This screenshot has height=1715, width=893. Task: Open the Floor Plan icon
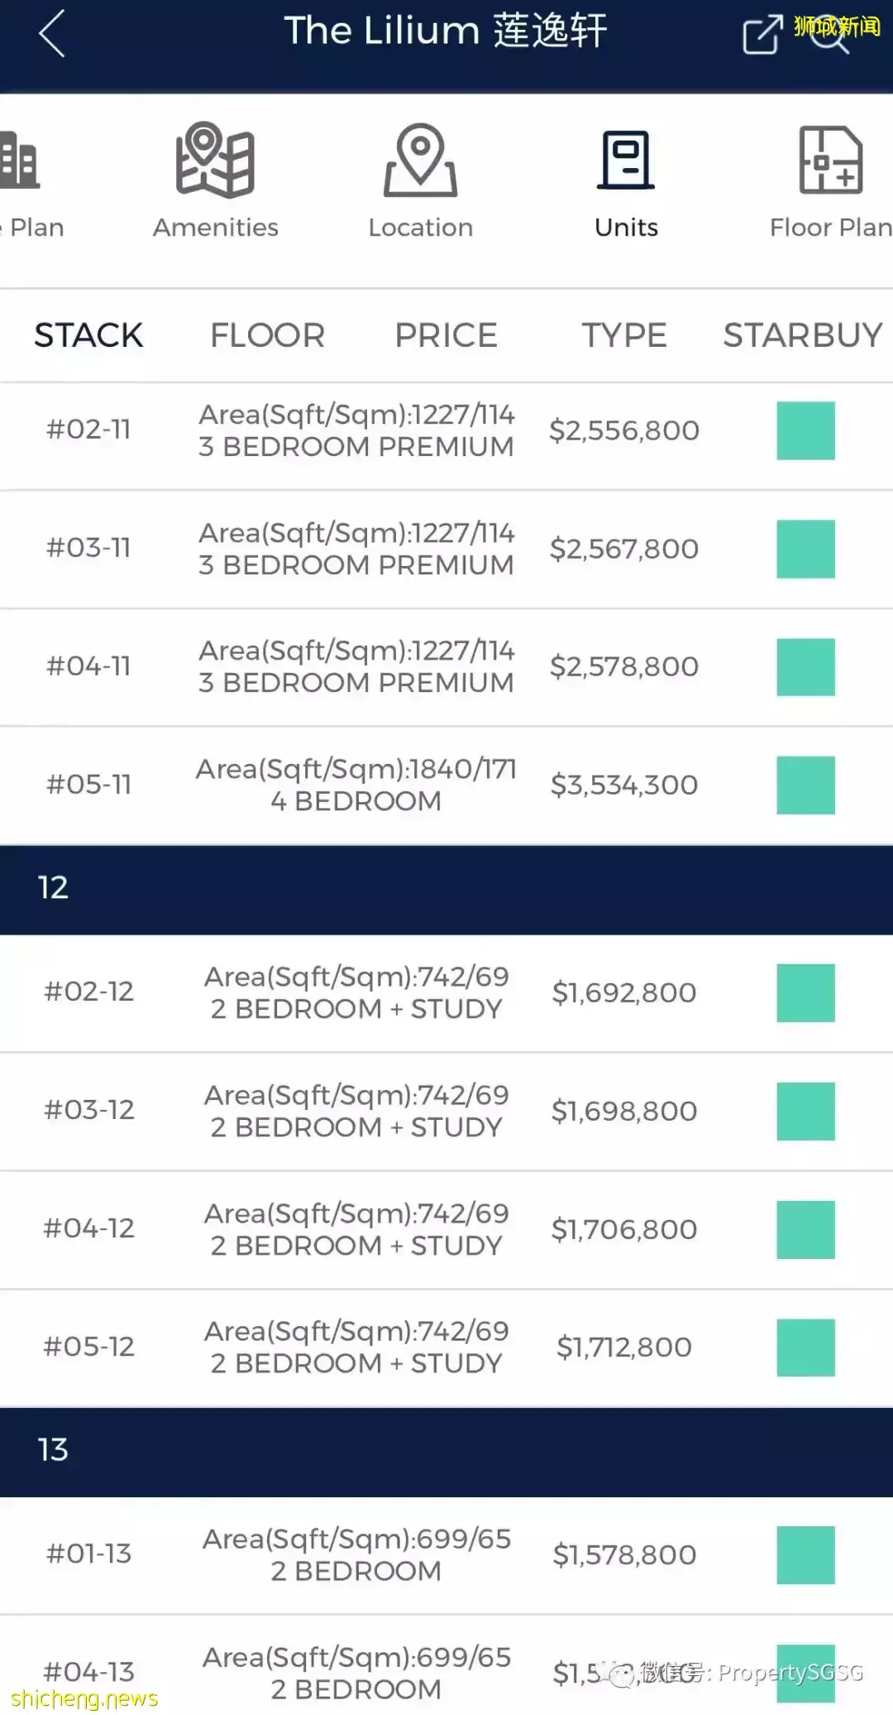(830, 161)
